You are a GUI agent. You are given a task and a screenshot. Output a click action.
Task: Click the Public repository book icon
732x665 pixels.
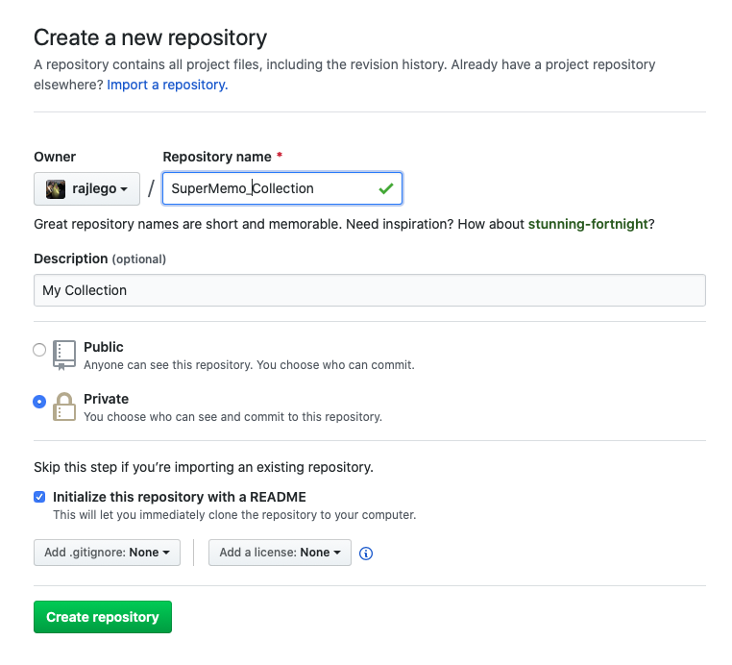point(64,356)
